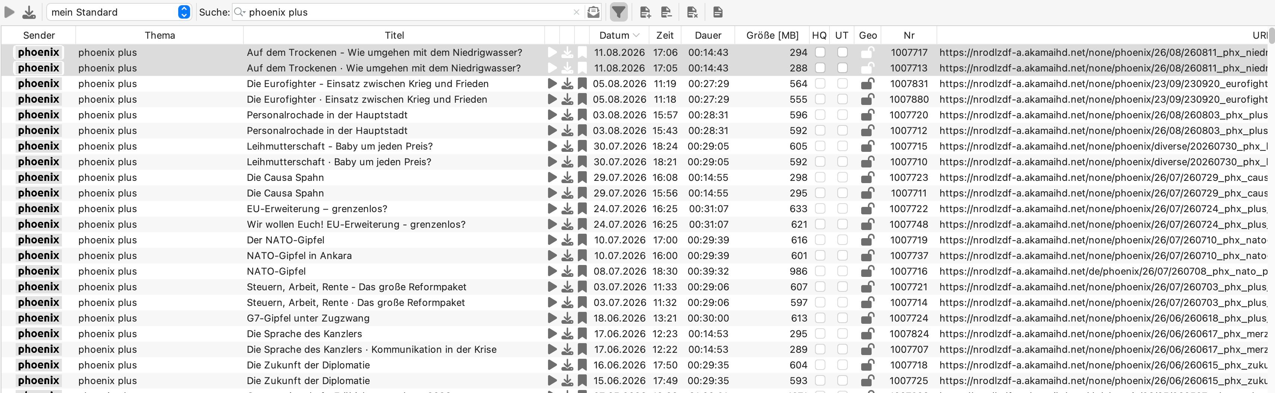Toggle HQ checkbox for row Nr 1007715

tap(820, 146)
